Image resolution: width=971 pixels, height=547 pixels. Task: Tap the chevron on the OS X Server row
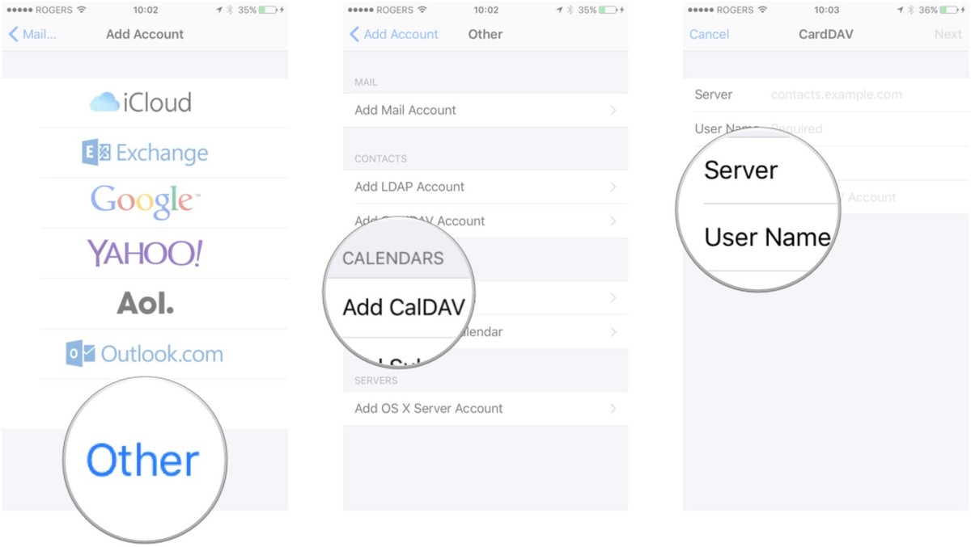click(613, 409)
